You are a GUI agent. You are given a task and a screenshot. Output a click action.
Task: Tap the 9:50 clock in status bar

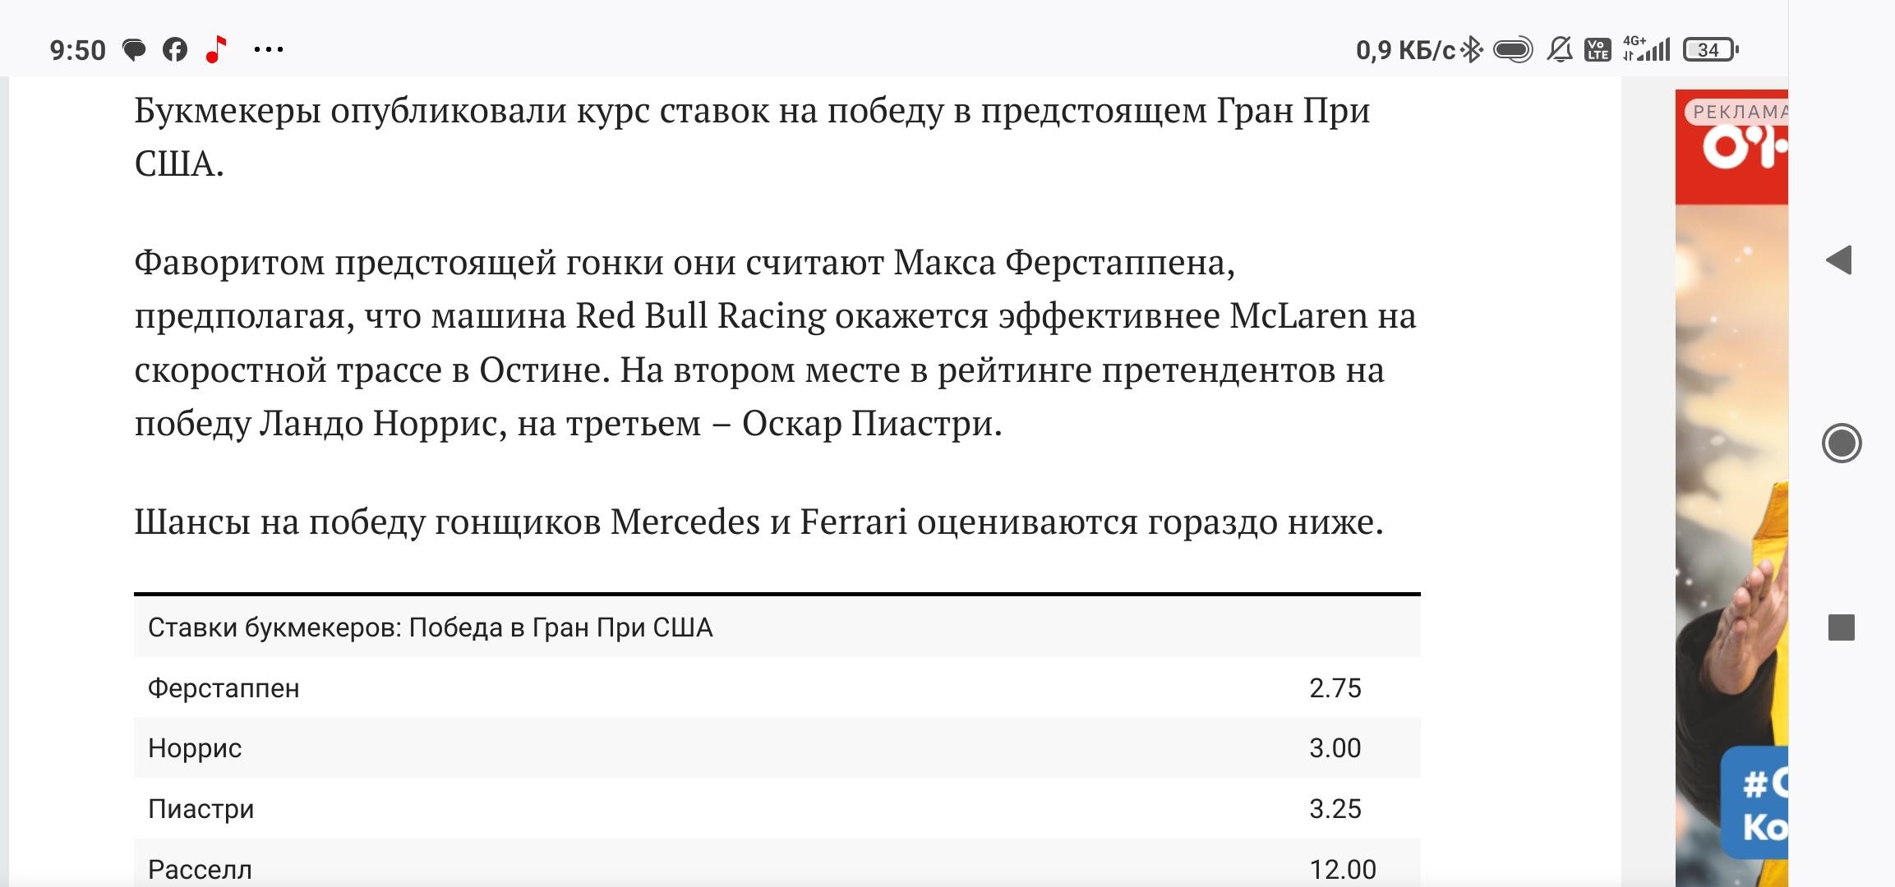(78, 50)
